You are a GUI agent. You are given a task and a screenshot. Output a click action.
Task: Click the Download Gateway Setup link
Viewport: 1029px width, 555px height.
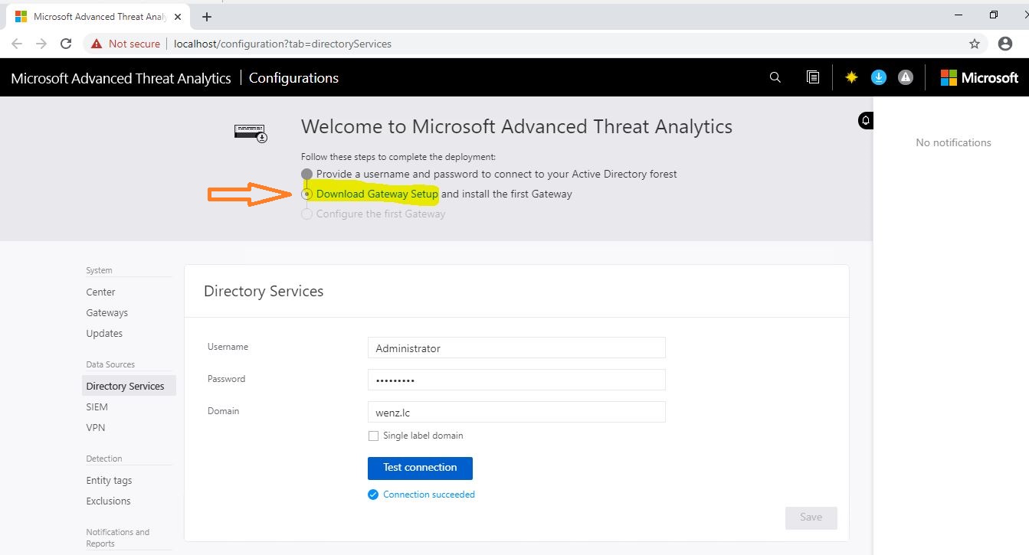(x=377, y=194)
